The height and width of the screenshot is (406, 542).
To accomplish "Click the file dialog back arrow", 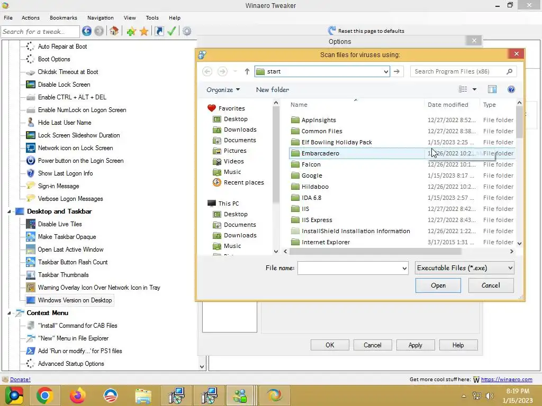I will pos(207,71).
